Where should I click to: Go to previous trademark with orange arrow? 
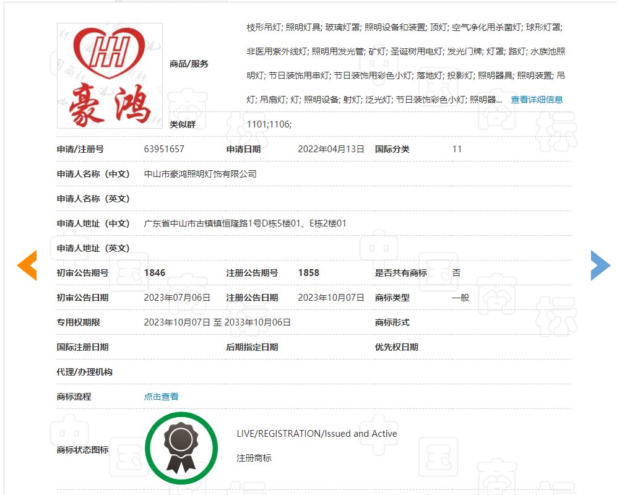click(x=27, y=265)
